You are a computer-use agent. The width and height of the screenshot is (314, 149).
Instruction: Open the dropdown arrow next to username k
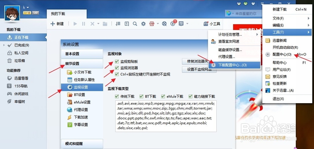[x=28, y=8]
